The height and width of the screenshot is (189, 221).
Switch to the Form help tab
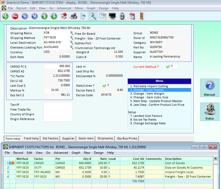(13, 139)
